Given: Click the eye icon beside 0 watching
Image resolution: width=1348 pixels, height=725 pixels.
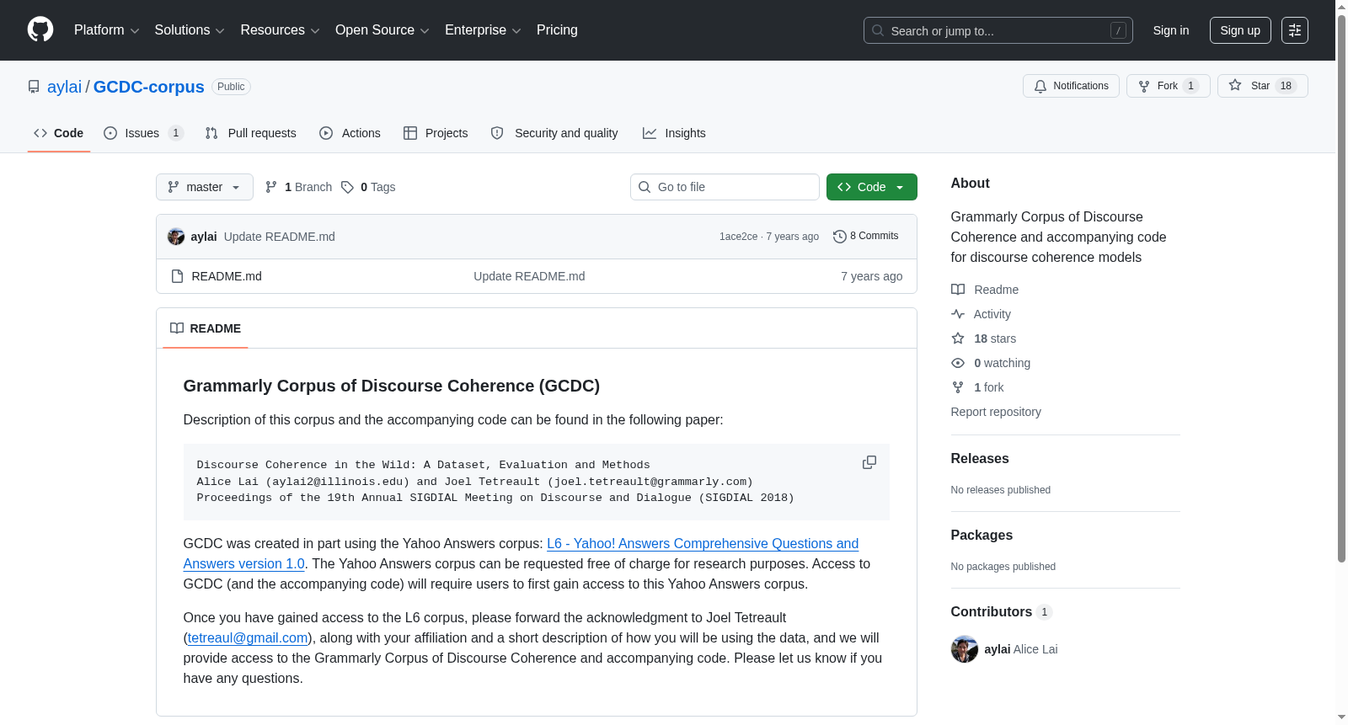Looking at the screenshot, I should coord(958,363).
